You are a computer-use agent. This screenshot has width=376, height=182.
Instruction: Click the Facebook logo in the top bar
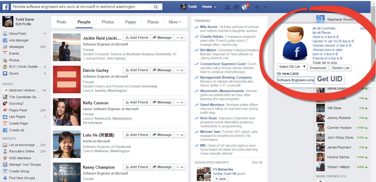coord(5,6)
